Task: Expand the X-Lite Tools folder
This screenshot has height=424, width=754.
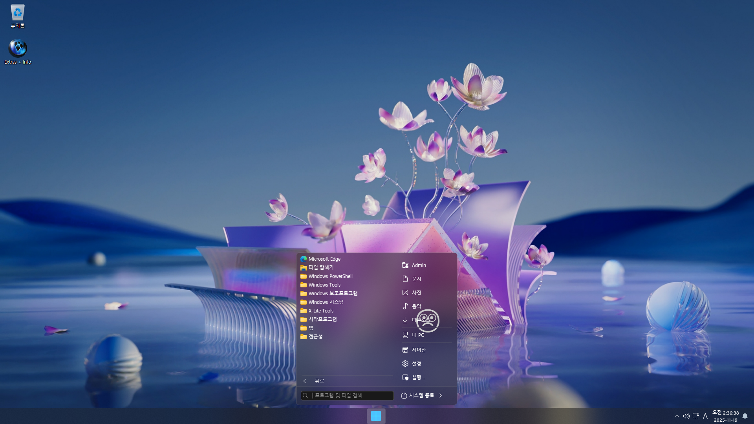Action: pyautogui.click(x=320, y=311)
